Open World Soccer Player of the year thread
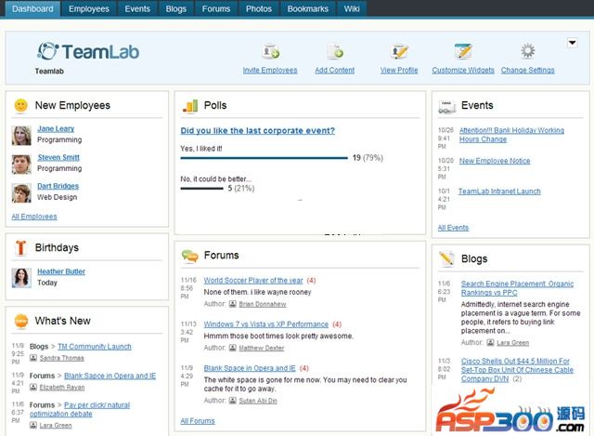 253,281
